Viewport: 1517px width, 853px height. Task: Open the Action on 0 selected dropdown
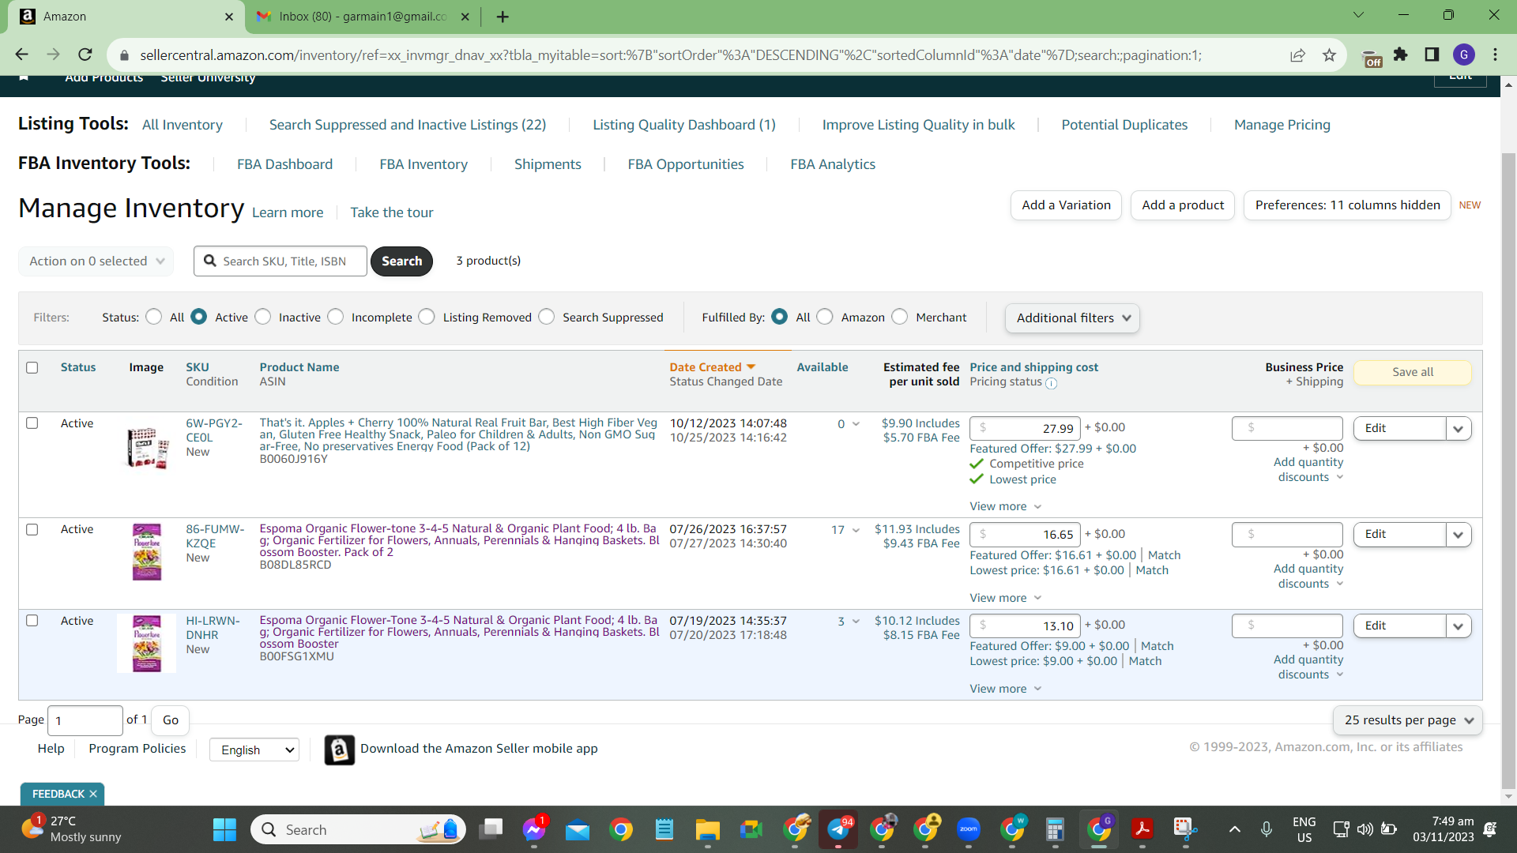point(96,261)
